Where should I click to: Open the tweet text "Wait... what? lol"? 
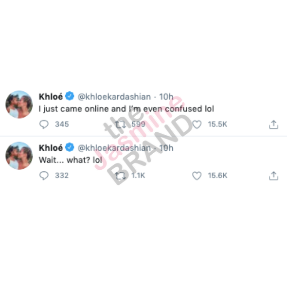(71, 160)
